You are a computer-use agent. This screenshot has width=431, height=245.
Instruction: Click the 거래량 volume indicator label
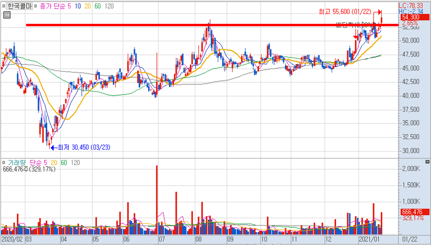coord(17,163)
